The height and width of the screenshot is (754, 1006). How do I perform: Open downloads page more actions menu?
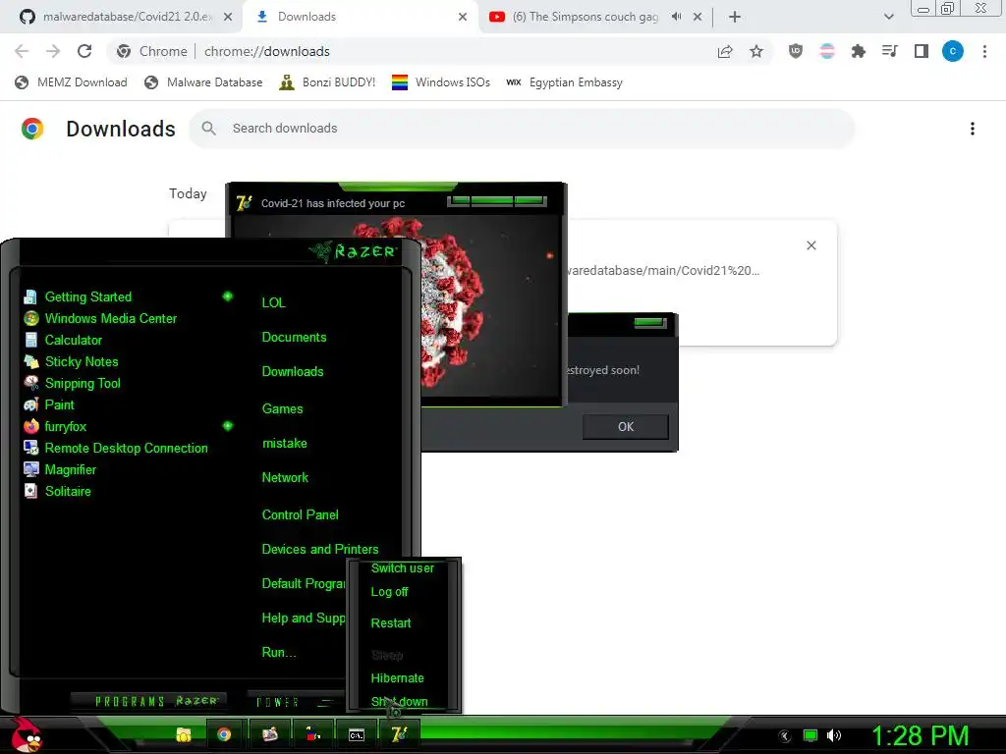[x=973, y=129]
